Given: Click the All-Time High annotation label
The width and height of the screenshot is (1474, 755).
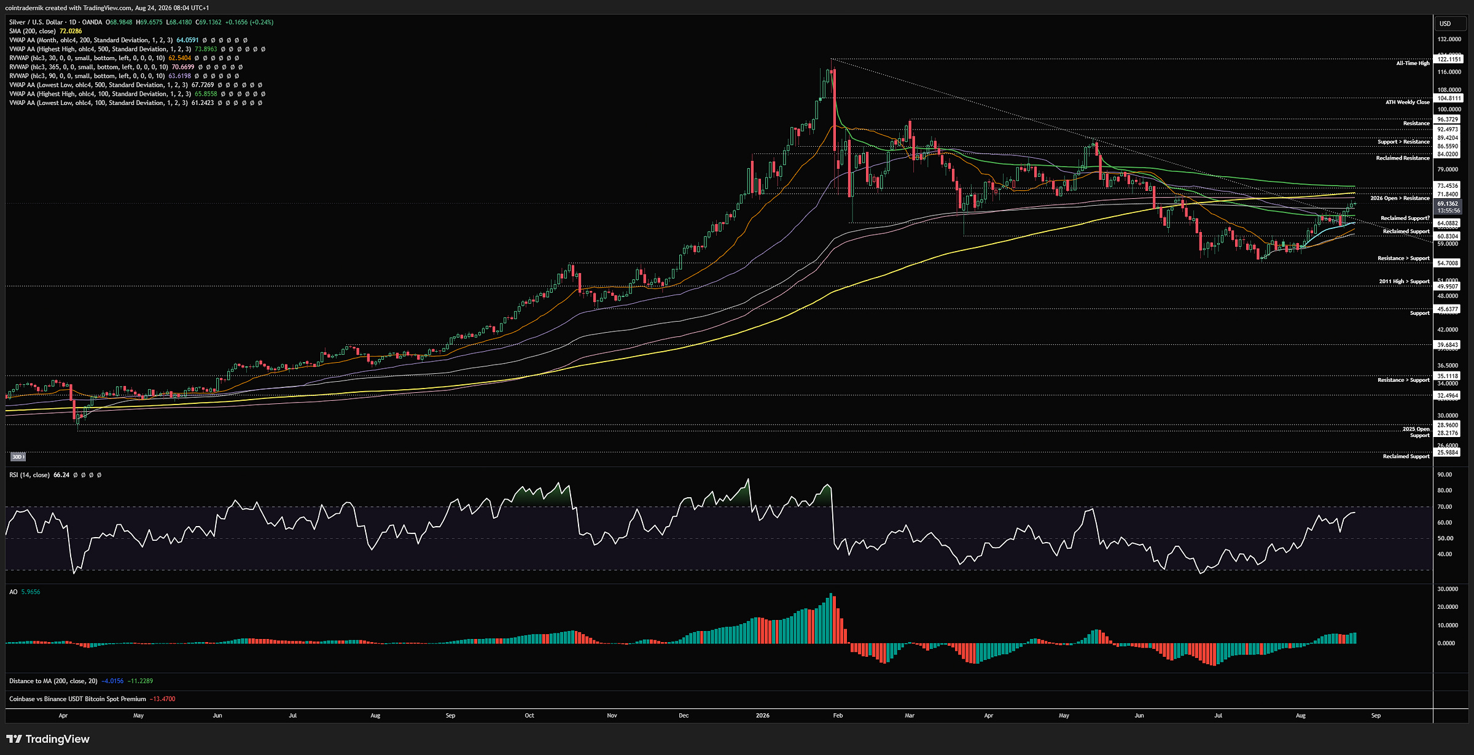Looking at the screenshot, I should click(1413, 63).
